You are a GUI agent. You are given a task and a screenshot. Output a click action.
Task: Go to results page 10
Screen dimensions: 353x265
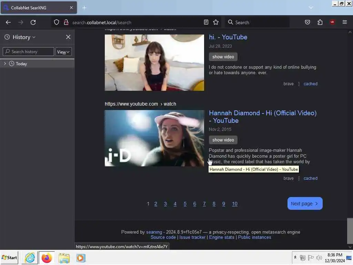pyautogui.click(x=234, y=204)
